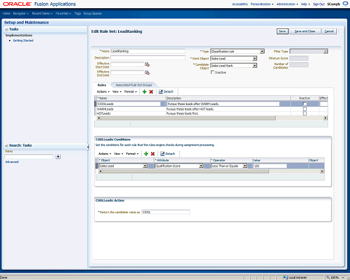Toggle the Inactive checkbox for the rule set
This screenshot has width=350, height=280.
[x=213, y=72]
